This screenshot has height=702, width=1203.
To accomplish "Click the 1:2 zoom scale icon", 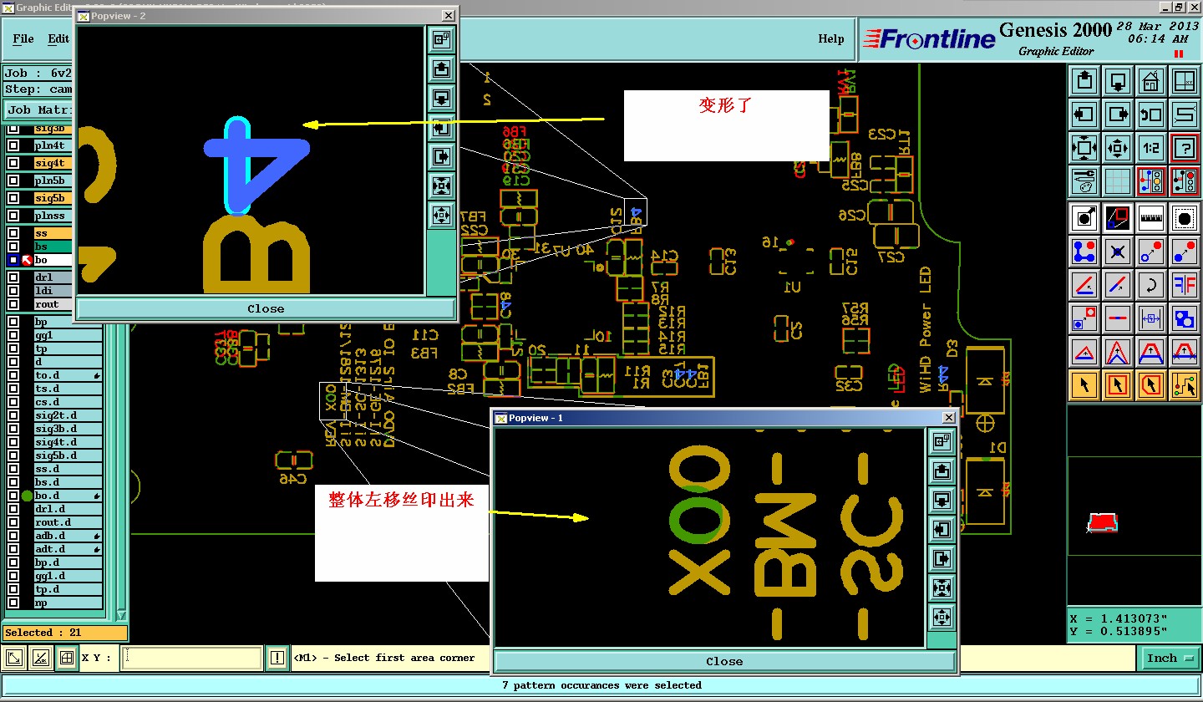I will [x=1151, y=148].
